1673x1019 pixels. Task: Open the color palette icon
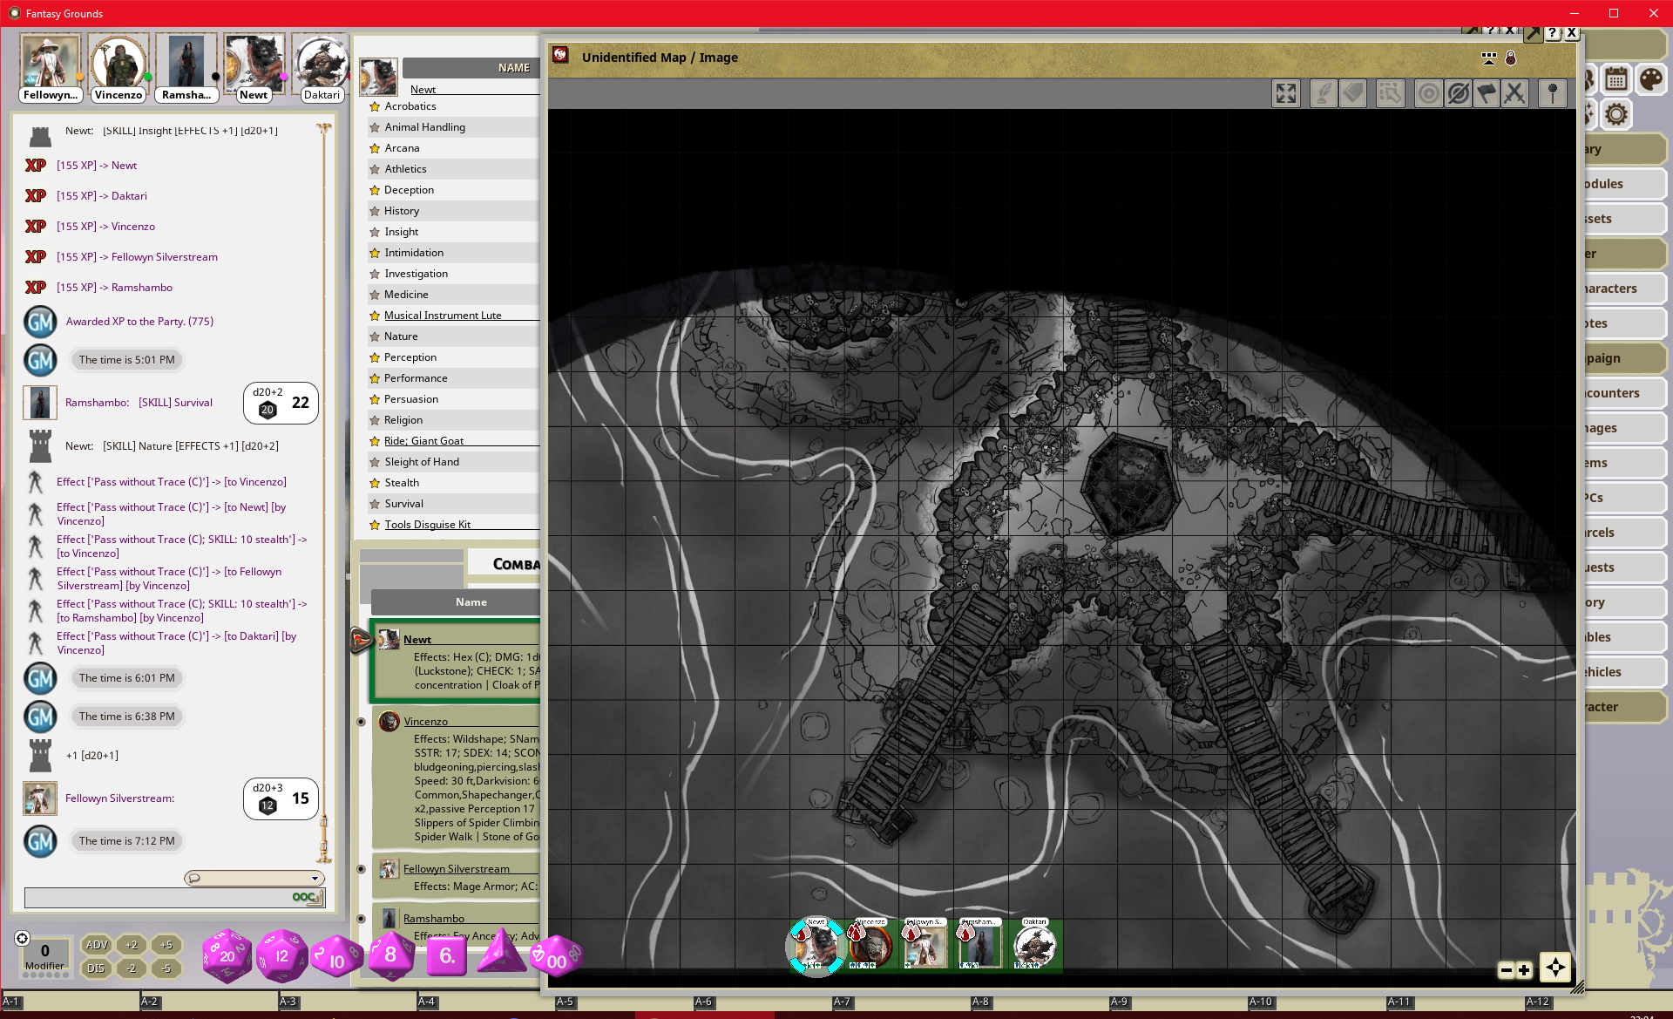[1650, 79]
